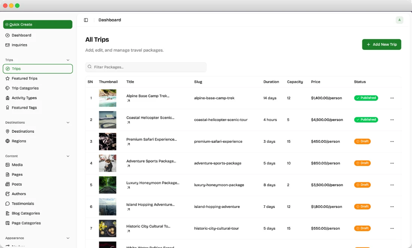
Task: Click the Title column header
Action: (130, 82)
